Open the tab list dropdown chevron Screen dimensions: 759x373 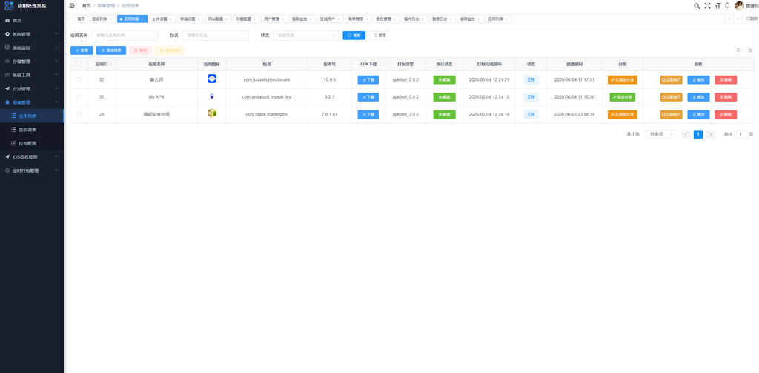[738, 19]
